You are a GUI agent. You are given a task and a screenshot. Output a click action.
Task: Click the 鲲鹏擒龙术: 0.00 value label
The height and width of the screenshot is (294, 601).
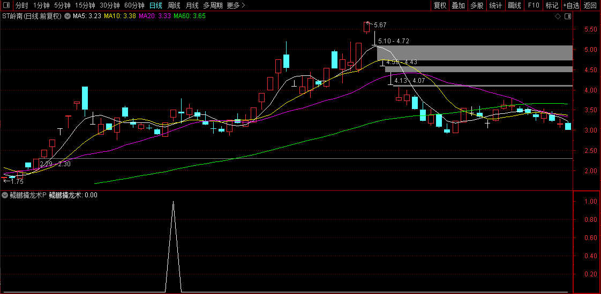(73, 195)
